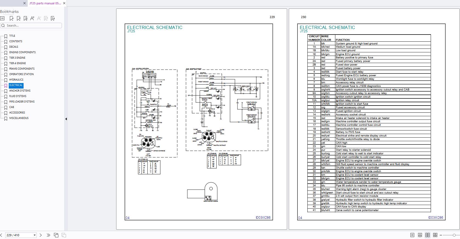Screen dimensions: 460x239
Task: Go to the next page arrow
Action: click(41, 235)
